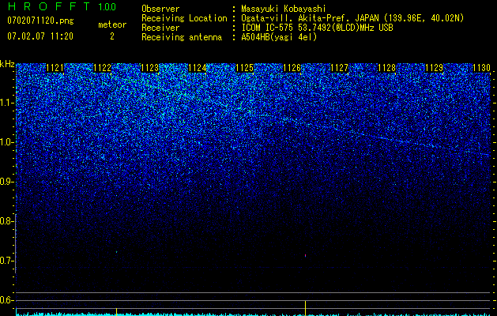Click the red meteor echo dot near 0.7 kHz
This screenshot has height=316, width=497.
pos(305,255)
